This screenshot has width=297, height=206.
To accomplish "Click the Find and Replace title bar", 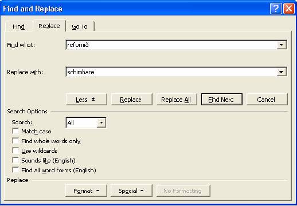I will tap(134, 9).
